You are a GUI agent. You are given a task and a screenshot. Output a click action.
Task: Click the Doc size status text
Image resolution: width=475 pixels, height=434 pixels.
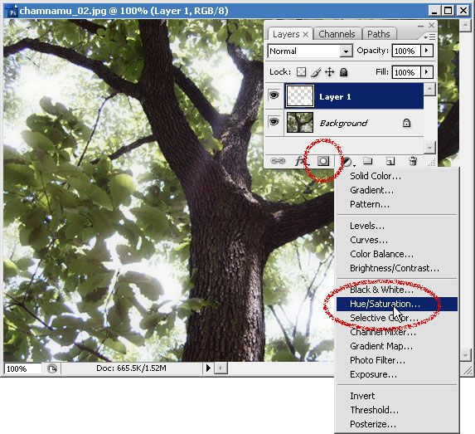click(x=131, y=368)
